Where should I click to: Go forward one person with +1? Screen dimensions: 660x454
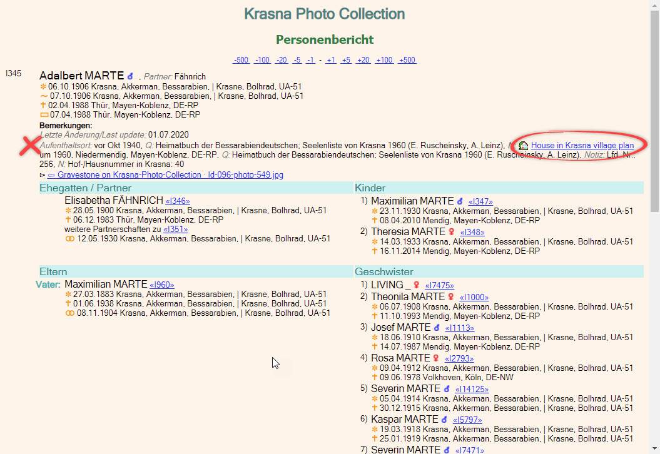[x=330, y=60]
